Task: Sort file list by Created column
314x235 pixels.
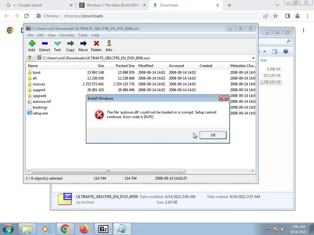Action: pos(213,65)
